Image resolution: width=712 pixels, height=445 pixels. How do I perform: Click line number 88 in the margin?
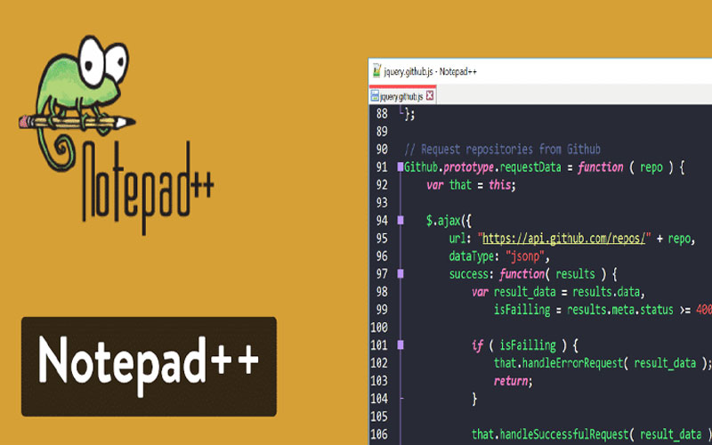coord(382,114)
